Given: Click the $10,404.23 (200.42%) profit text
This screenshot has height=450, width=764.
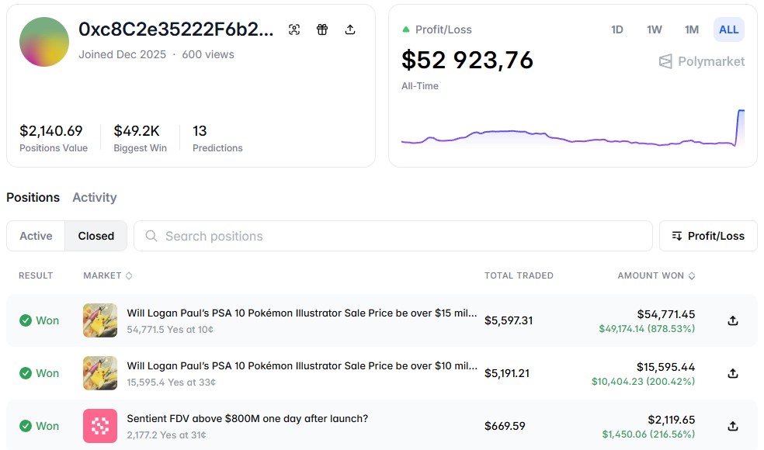Looking at the screenshot, I should 643,381.
